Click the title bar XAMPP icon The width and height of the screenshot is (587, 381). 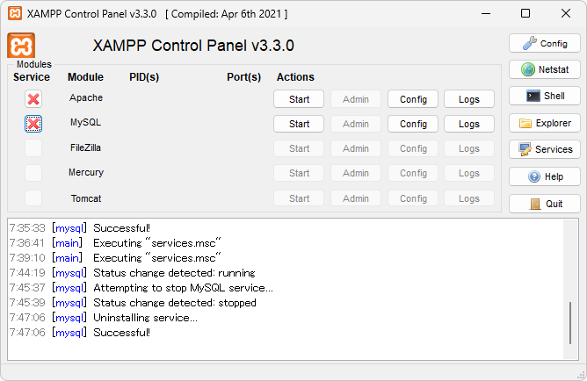tap(13, 14)
